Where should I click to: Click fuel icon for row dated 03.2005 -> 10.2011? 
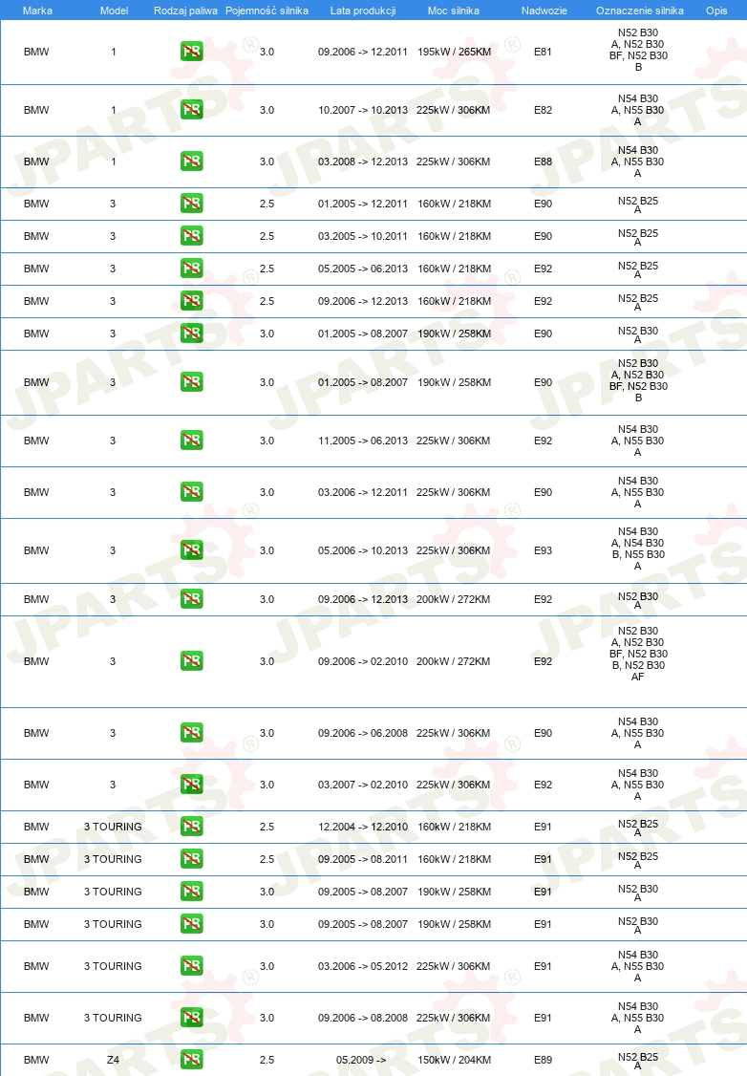tap(191, 236)
